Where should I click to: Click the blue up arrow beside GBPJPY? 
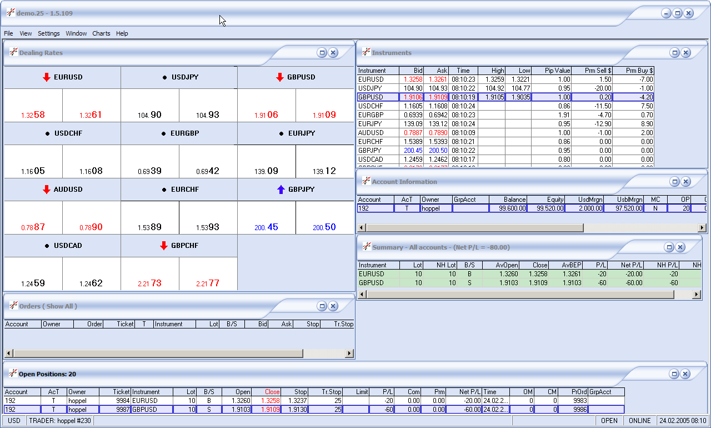click(x=281, y=190)
